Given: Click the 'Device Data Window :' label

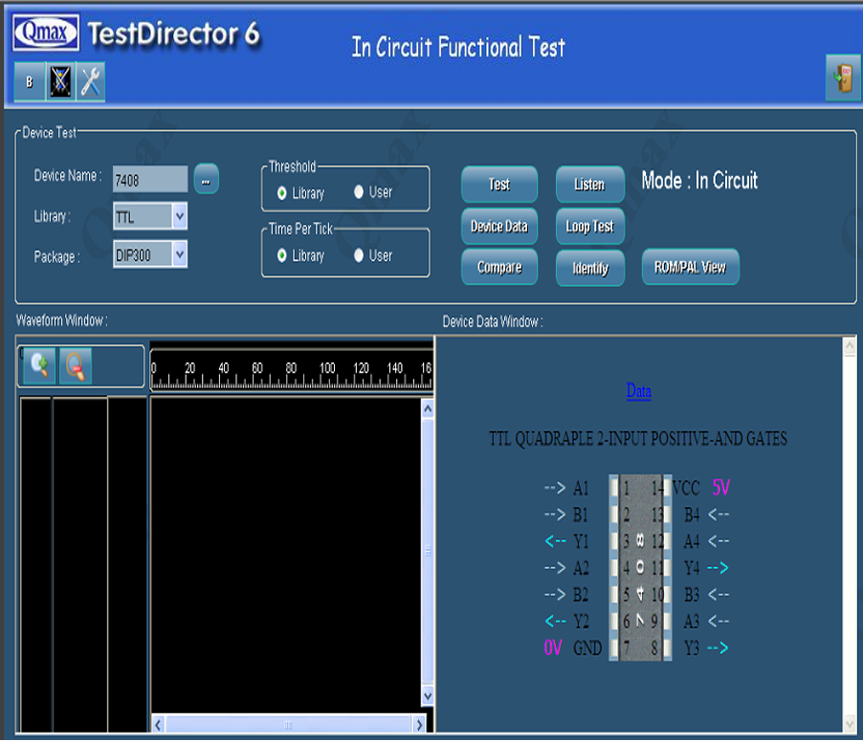Looking at the screenshot, I should (x=493, y=321).
